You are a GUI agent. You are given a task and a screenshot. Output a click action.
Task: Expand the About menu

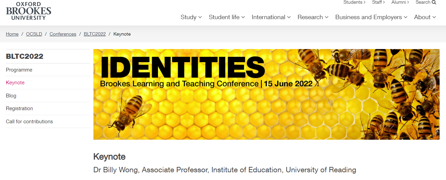[425, 17]
